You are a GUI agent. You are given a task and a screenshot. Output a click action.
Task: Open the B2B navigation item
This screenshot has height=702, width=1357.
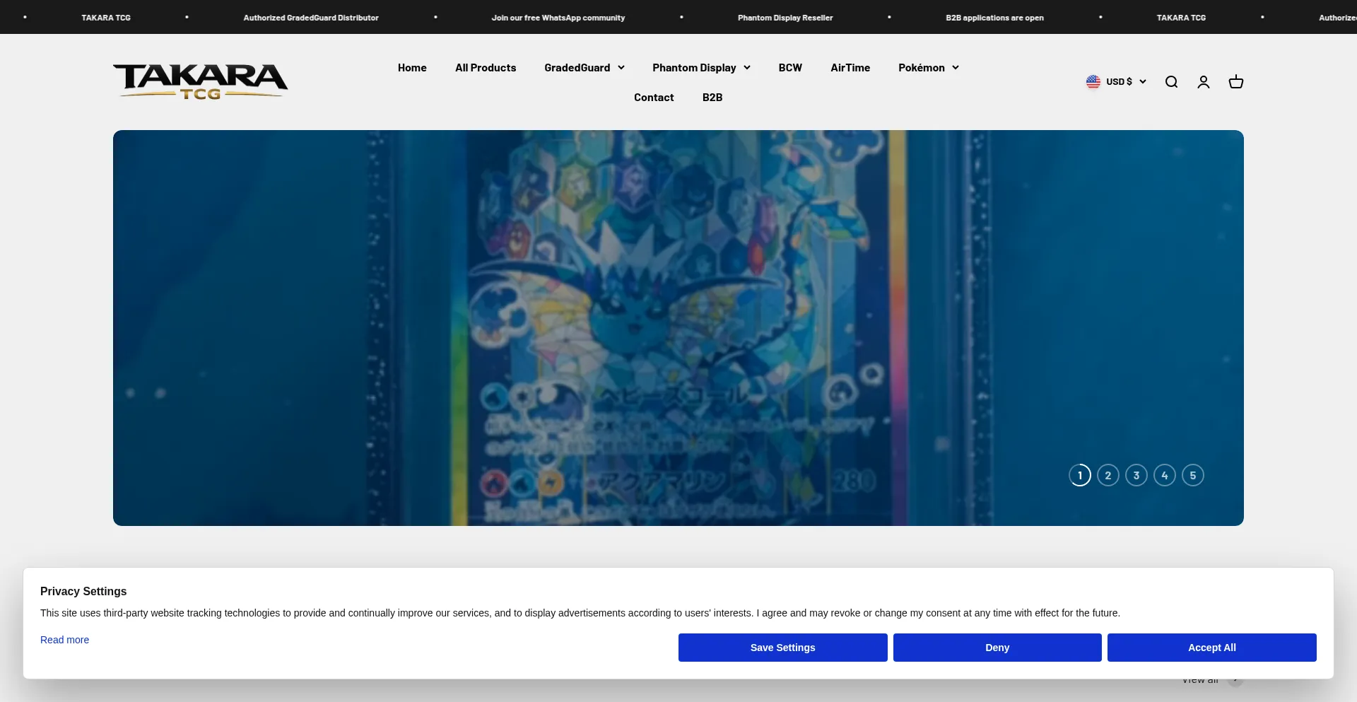712,98
